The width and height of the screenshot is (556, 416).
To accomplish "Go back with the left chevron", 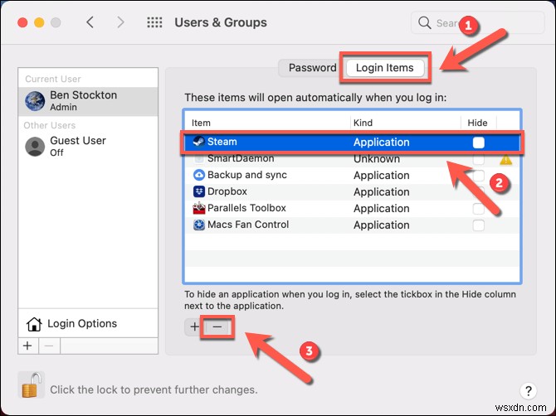I will click(x=90, y=22).
